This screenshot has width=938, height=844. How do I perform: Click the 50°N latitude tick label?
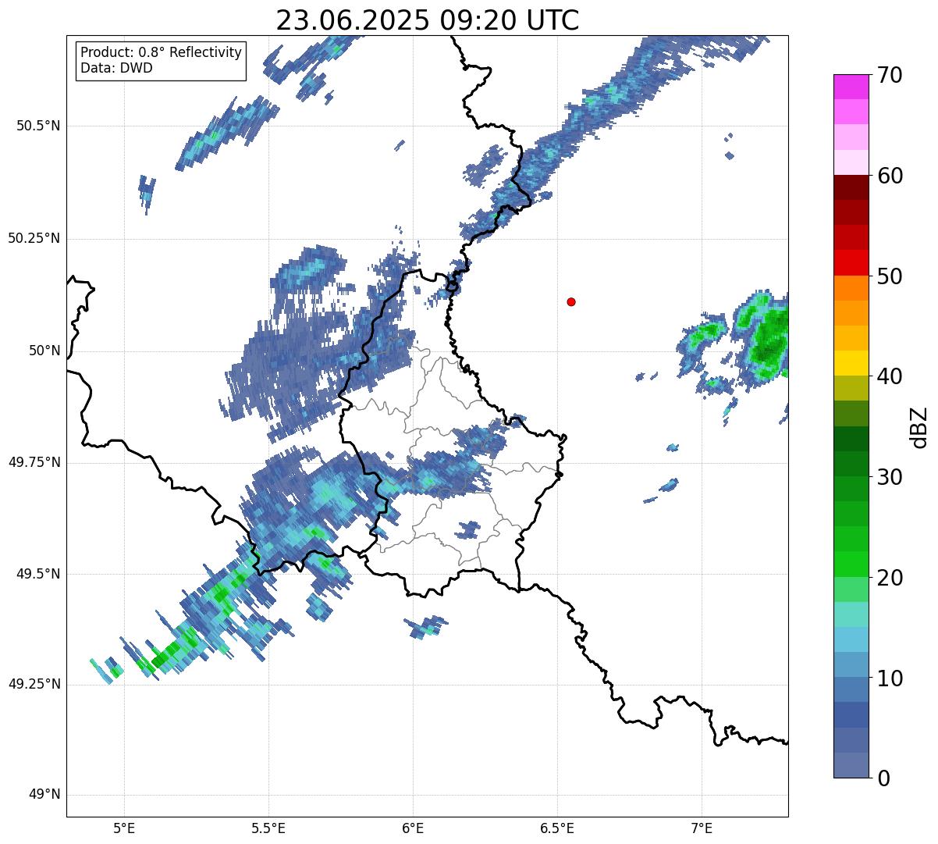(44, 351)
